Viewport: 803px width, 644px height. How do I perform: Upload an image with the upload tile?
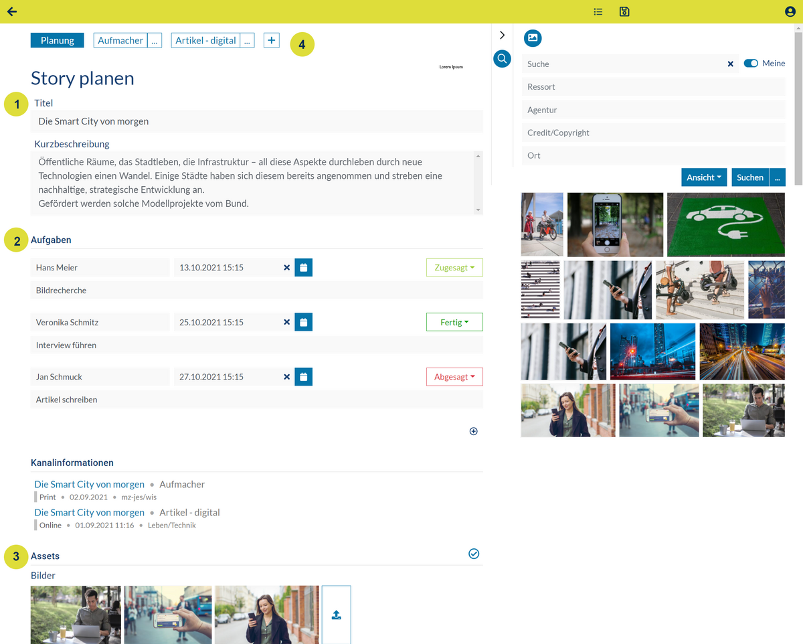336,615
